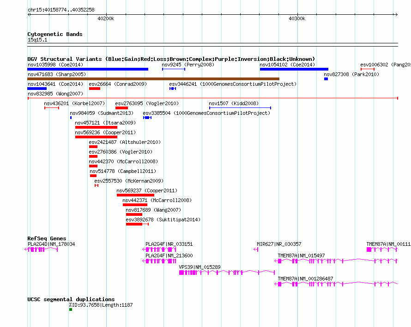Select nsv436201 (Korbel2007) label
The width and height of the screenshot is (411, 327).
pos(74,103)
